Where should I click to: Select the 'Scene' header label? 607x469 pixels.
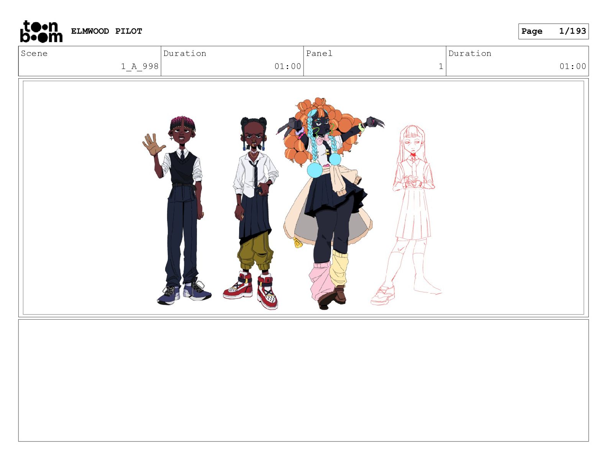pyautogui.click(x=34, y=53)
